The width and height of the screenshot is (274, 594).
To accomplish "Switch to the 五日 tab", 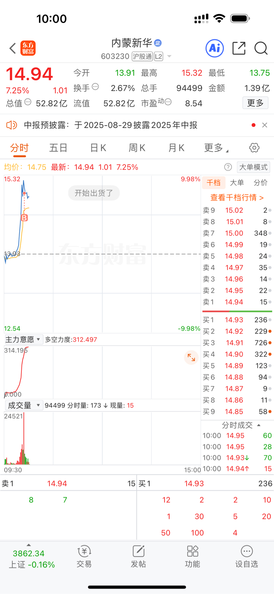I will [58, 148].
